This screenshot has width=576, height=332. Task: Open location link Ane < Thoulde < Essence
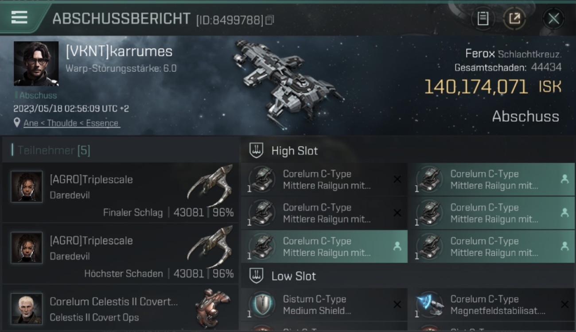tap(71, 123)
